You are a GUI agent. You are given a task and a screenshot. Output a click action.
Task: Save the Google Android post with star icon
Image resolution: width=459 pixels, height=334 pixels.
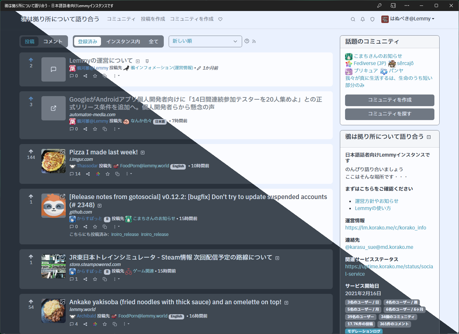(x=95, y=129)
